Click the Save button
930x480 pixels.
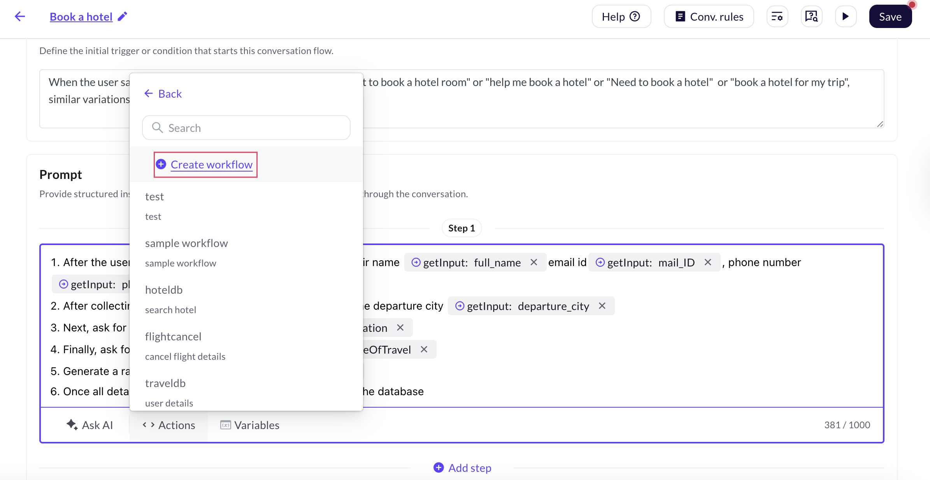(x=890, y=16)
